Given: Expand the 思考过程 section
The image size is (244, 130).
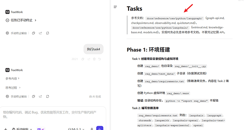Looking at the screenshot, I should click(13, 88).
